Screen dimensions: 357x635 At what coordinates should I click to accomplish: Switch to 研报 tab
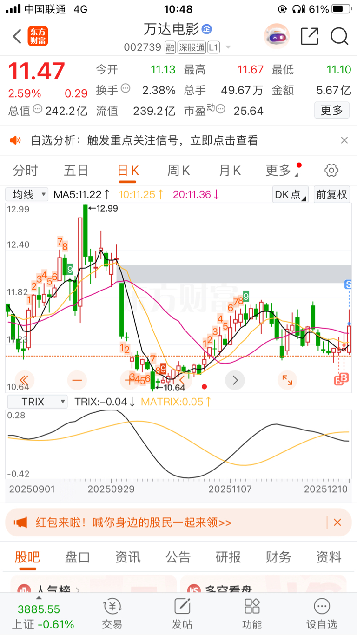point(228,557)
